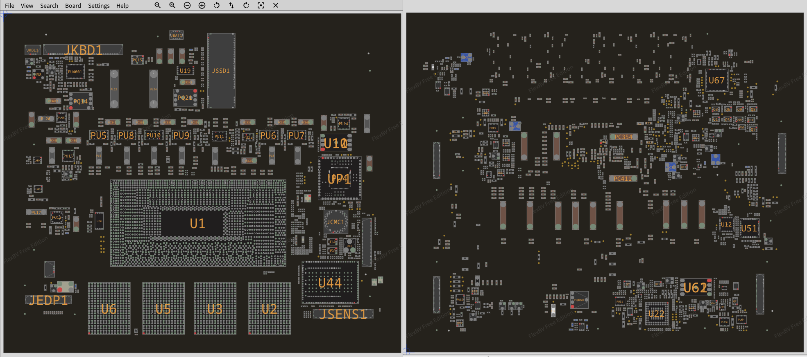The width and height of the screenshot is (807, 357).
Task: Open the Settings menu
Action: (x=99, y=6)
